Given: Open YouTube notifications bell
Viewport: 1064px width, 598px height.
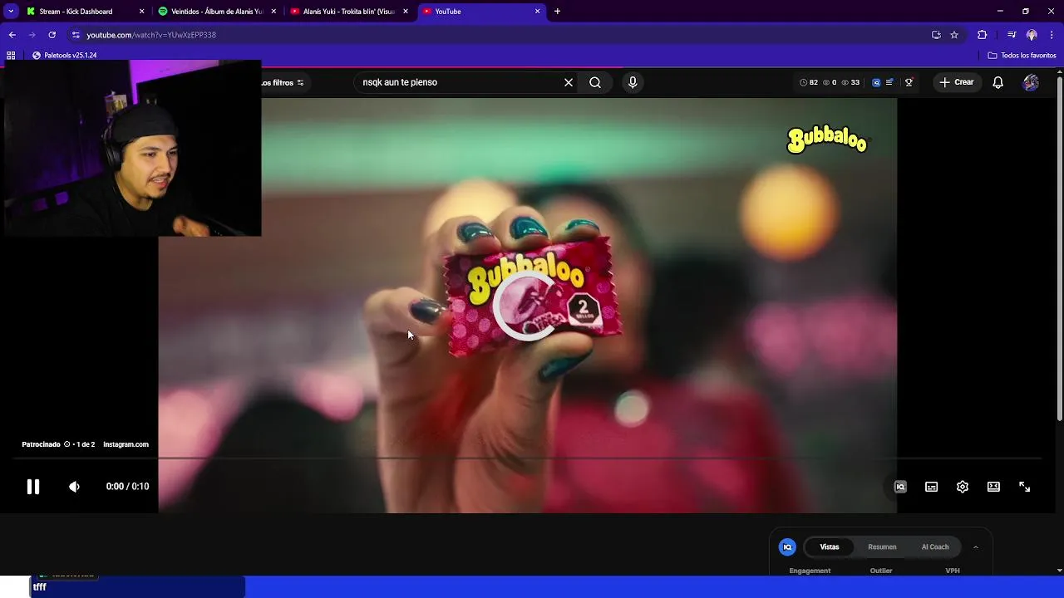Looking at the screenshot, I should (998, 82).
